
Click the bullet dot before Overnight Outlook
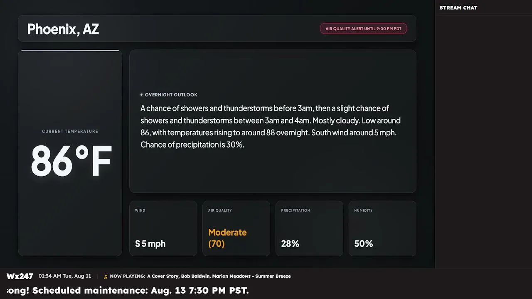tap(141, 95)
